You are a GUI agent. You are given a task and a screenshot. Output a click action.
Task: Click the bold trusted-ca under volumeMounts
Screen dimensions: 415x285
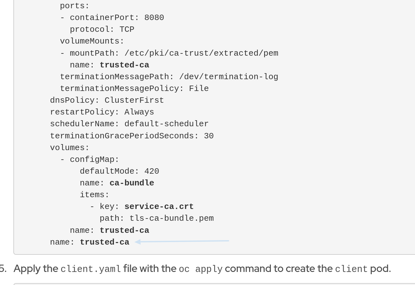(124, 65)
